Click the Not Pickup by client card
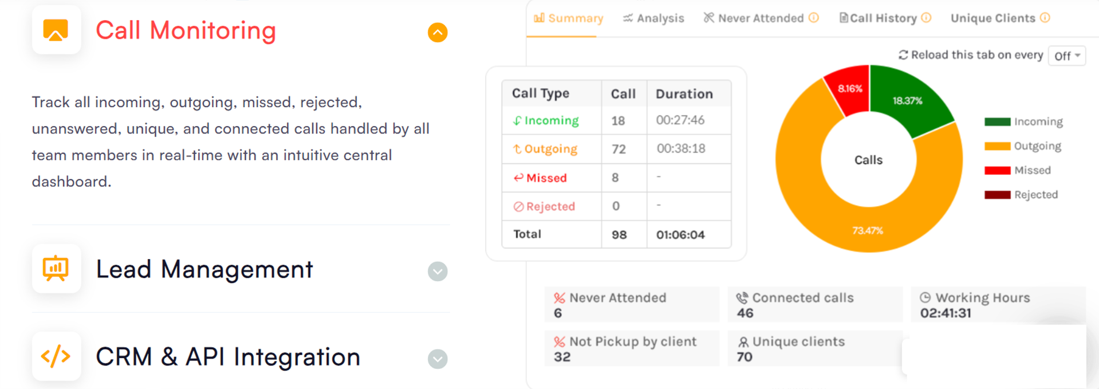Screen dimensions: 1099x389 coord(632,348)
